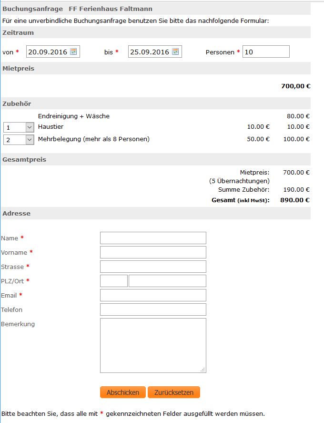Viewport: 324px width, 423px height.
Task: Click the bold 700,00 € Mietpreis amount
Action: coord(296,86)
